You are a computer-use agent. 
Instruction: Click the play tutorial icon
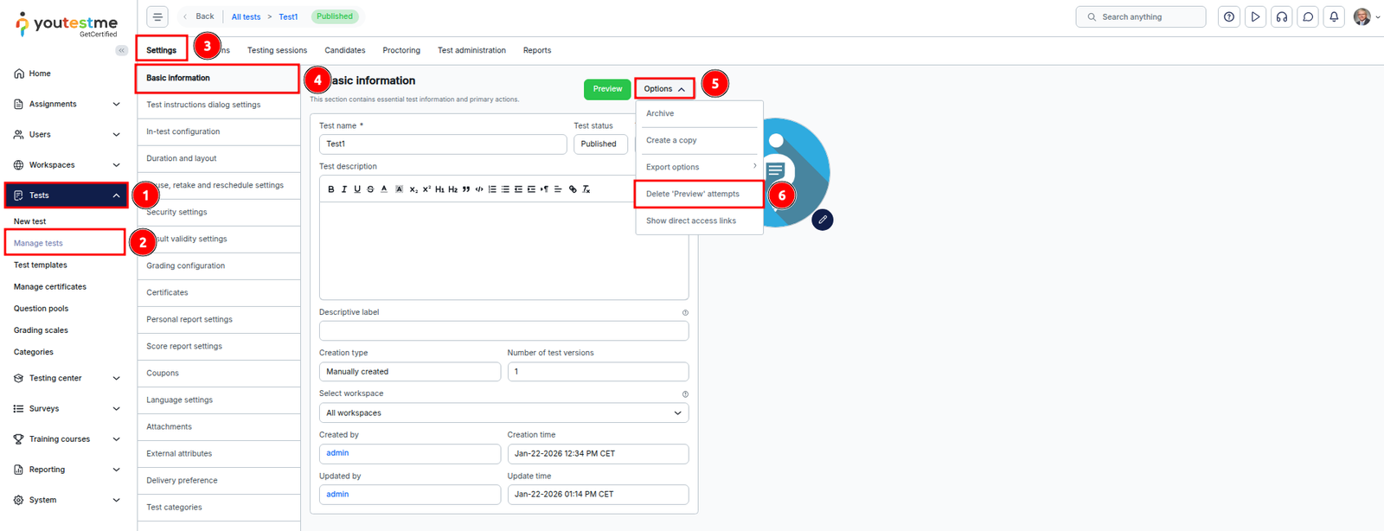click(x=1255, y=16)
